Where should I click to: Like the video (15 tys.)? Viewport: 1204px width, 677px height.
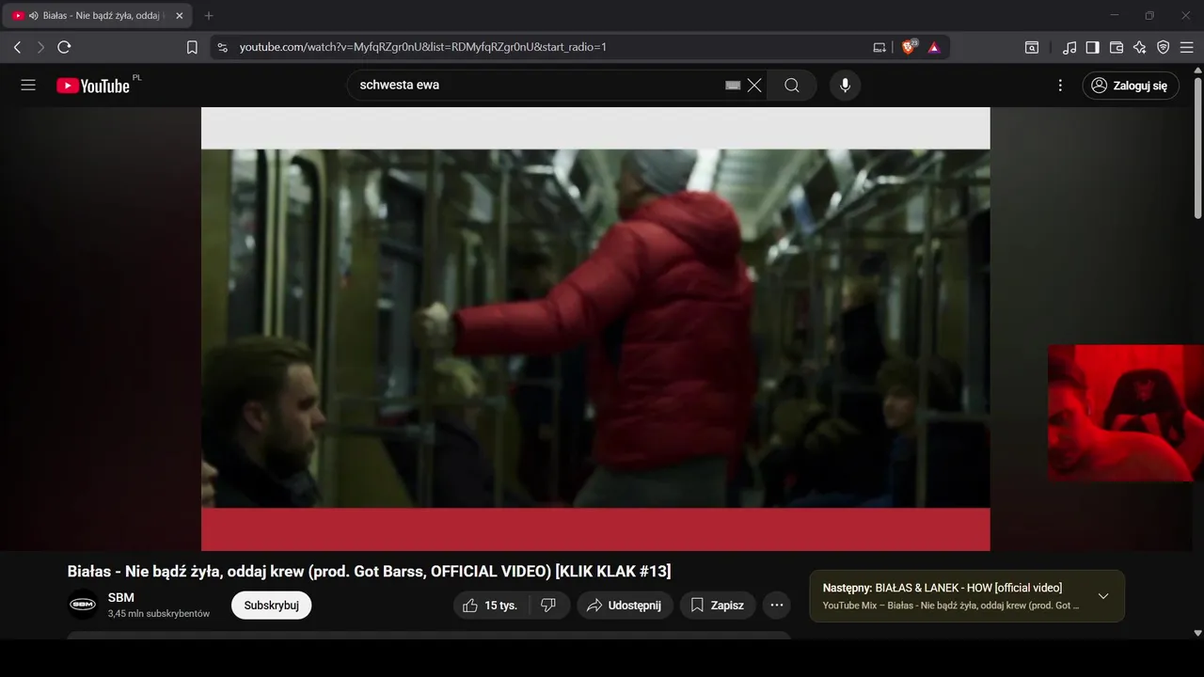491,606
